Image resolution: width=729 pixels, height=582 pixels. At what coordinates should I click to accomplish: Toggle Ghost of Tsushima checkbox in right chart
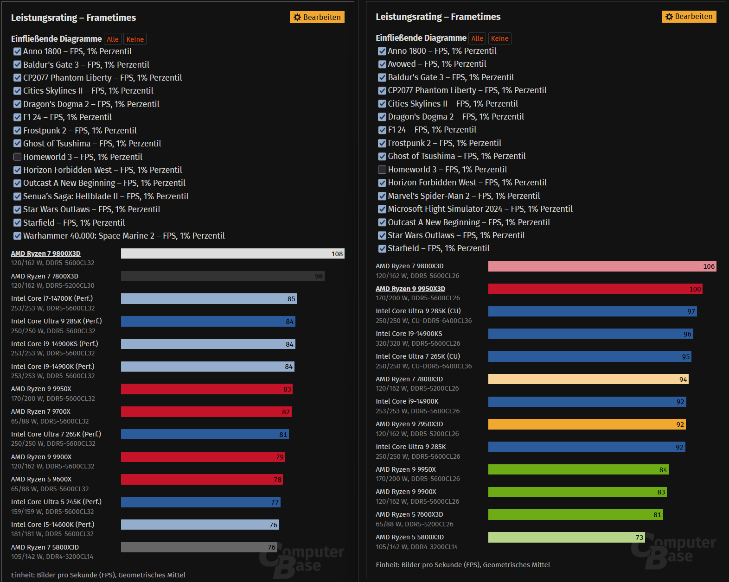tap(382, 156)
